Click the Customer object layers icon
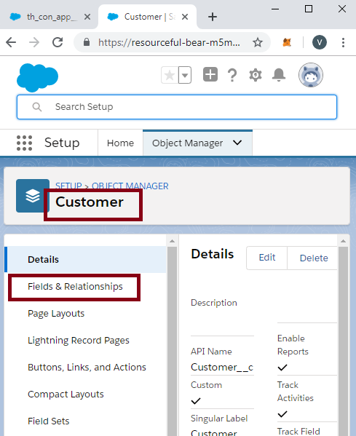Viewport: 356px width, 436px height. click(33, 196)
